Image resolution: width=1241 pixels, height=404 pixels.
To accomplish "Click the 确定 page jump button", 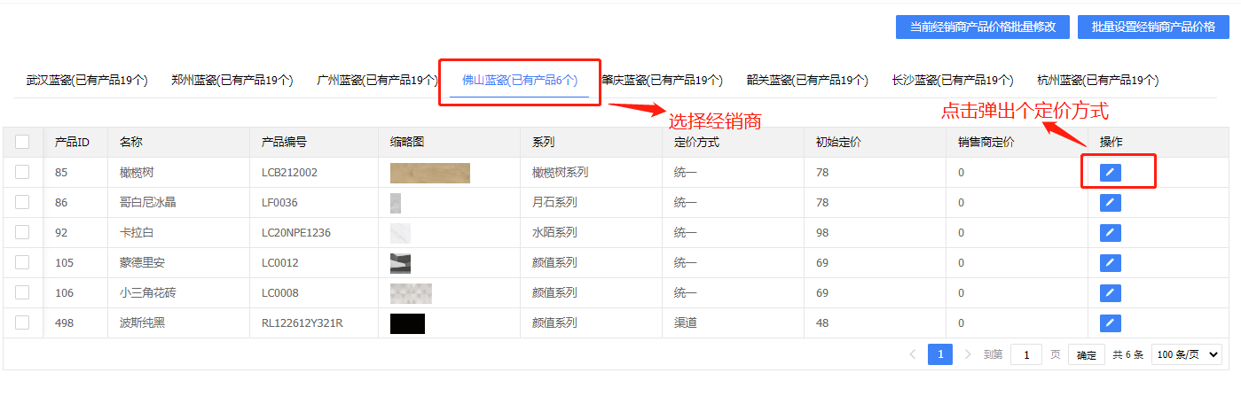I will click(1087, 355).
